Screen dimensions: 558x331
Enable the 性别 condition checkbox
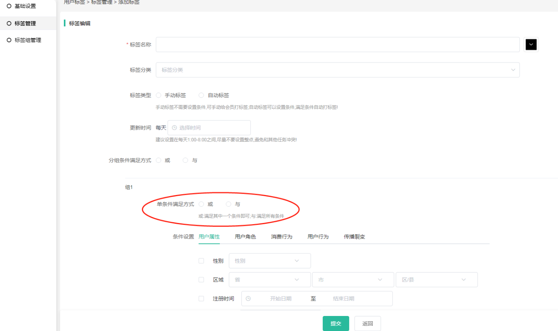pyautogui.click(x=201, y=261)
